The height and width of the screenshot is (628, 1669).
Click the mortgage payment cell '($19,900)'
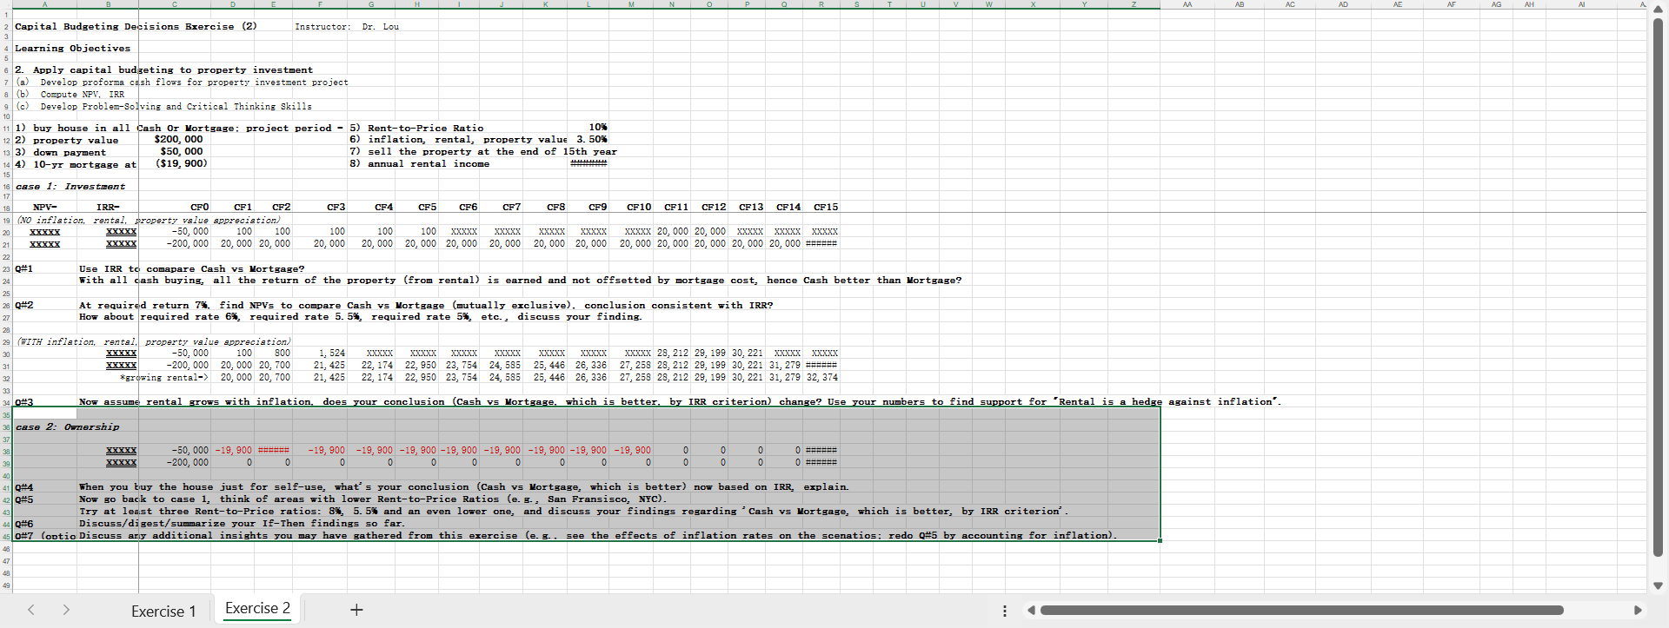point(181,163)
